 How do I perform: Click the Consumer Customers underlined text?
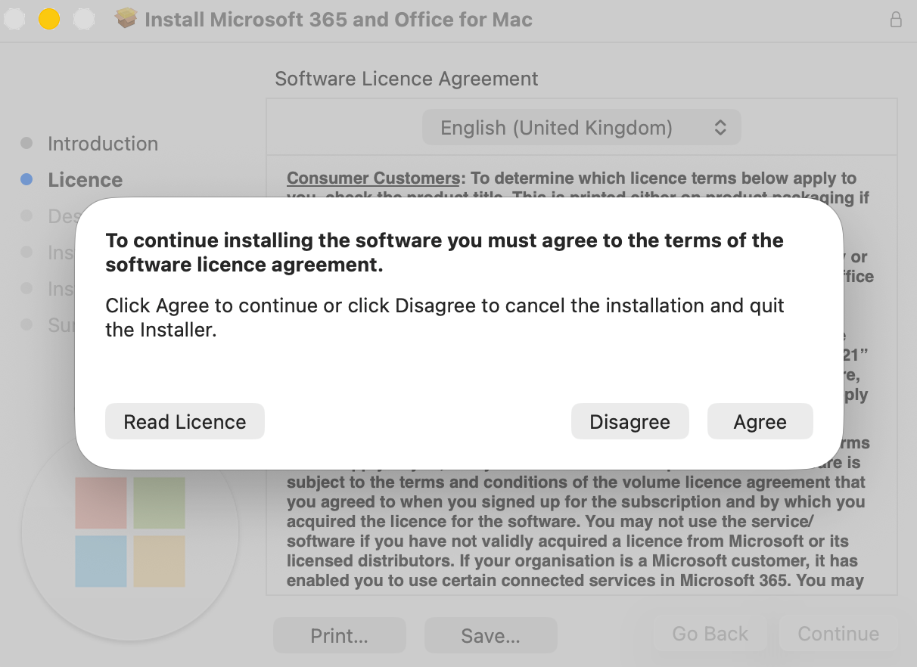(373, 178)
